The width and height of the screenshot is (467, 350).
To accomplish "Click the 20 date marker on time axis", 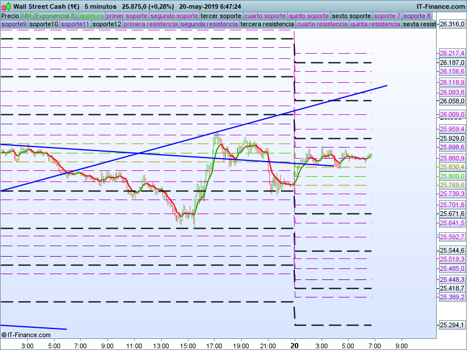I will click(x=295, y=345).
